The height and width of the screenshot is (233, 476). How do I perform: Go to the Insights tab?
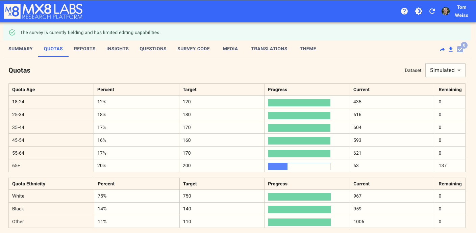tap(118, 49)
